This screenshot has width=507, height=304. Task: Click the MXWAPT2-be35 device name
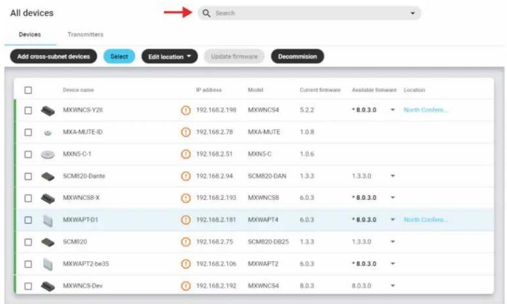click(86, 263)
